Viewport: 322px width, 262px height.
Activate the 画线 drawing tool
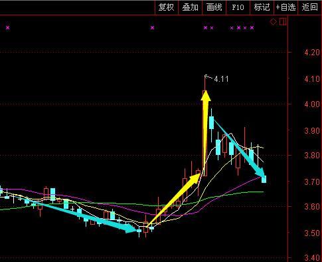point(214,7)
